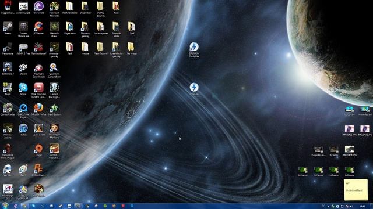
Task: Open the Flash Tutorial folder
Action: (x=100, y=49)
